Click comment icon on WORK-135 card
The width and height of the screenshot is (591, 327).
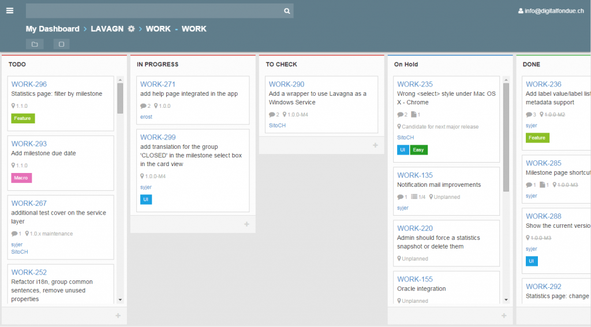401,197
